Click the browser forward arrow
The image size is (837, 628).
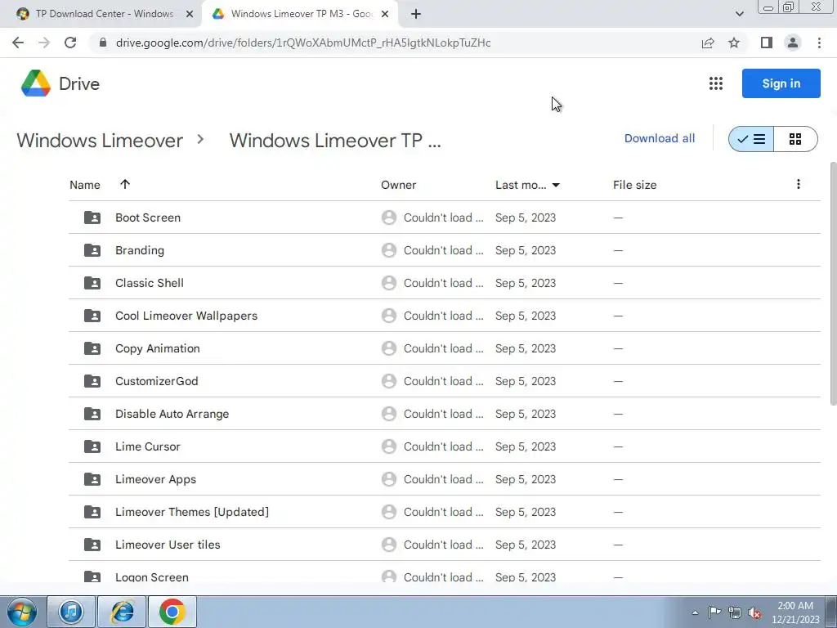44,43
